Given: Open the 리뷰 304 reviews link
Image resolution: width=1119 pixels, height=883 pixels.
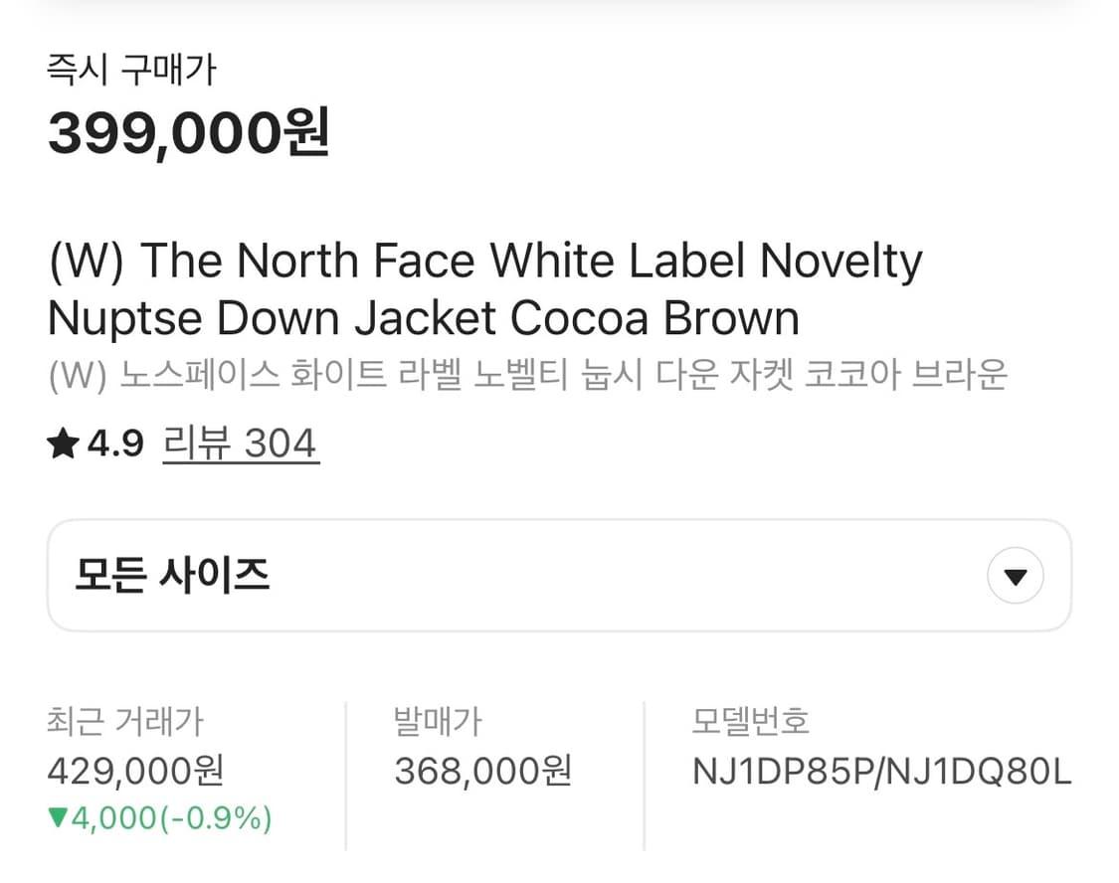Looking at the screenshot, I should click(240, 443).
